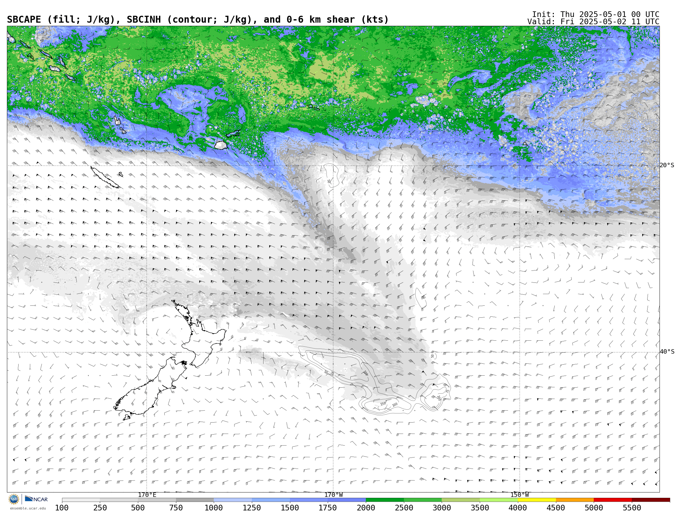Click the colorbar label '2000'
This screenshot has height=512, width=680.
click(366, 508)
